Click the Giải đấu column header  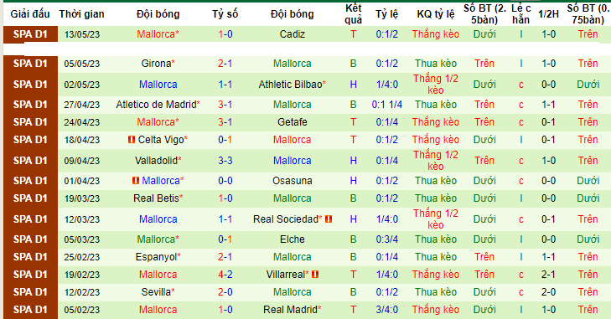[30, 14]
